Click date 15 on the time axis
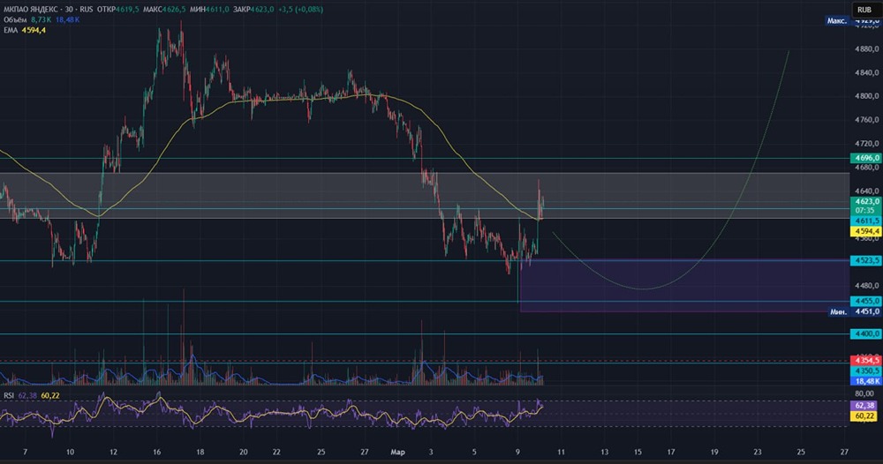 coord(638,453)
